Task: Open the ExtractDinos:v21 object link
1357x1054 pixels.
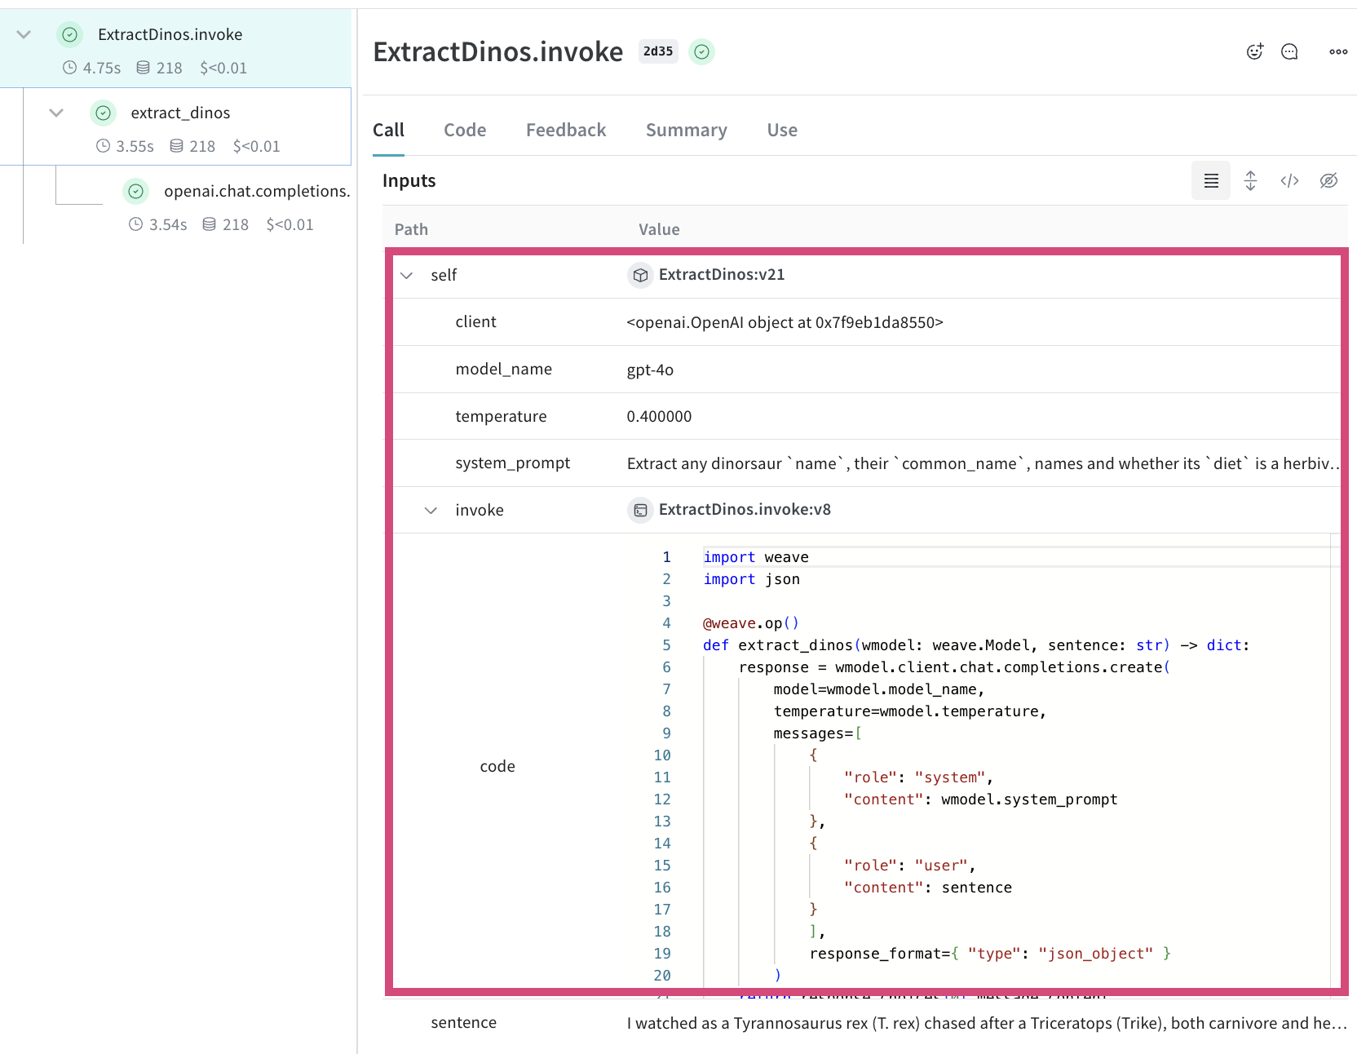Action: (722, 275)
